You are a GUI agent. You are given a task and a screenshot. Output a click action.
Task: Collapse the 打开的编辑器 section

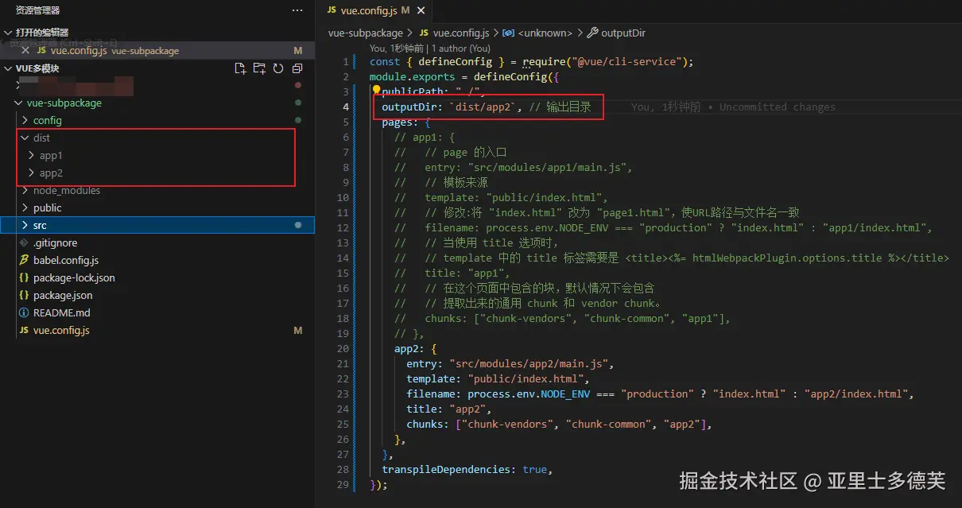point(8,33)
